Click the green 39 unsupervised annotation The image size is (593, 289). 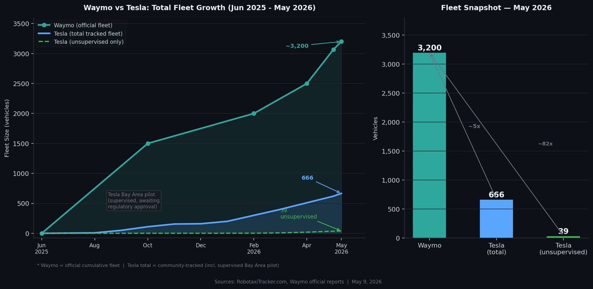[x=298, y=213]
